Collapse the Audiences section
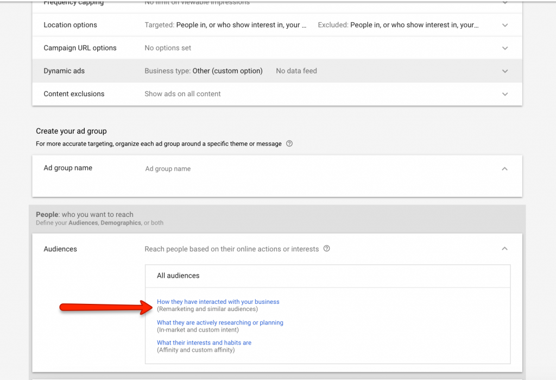 504,249
